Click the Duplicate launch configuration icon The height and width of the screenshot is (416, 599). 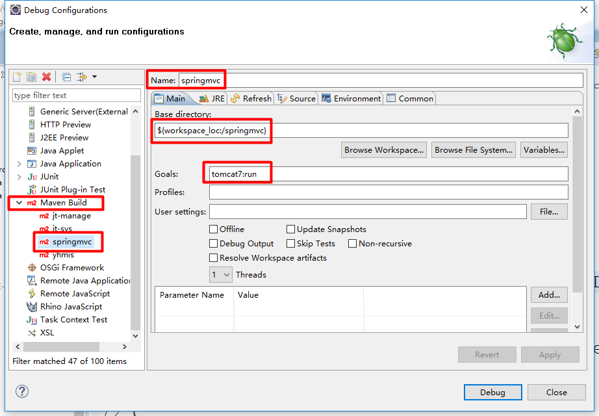[31, 77]
